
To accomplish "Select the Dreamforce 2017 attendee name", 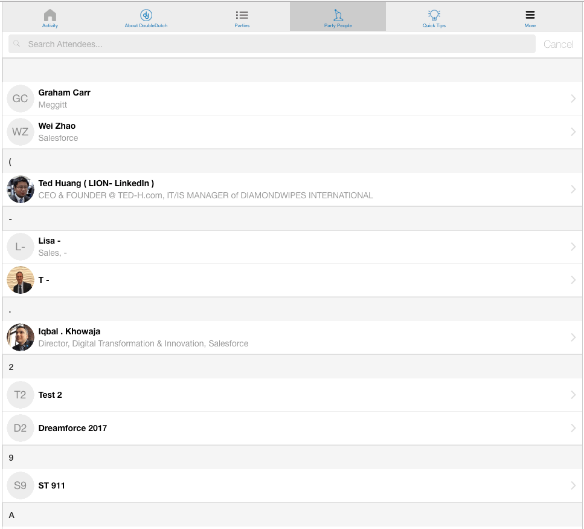I will [72, 427].
